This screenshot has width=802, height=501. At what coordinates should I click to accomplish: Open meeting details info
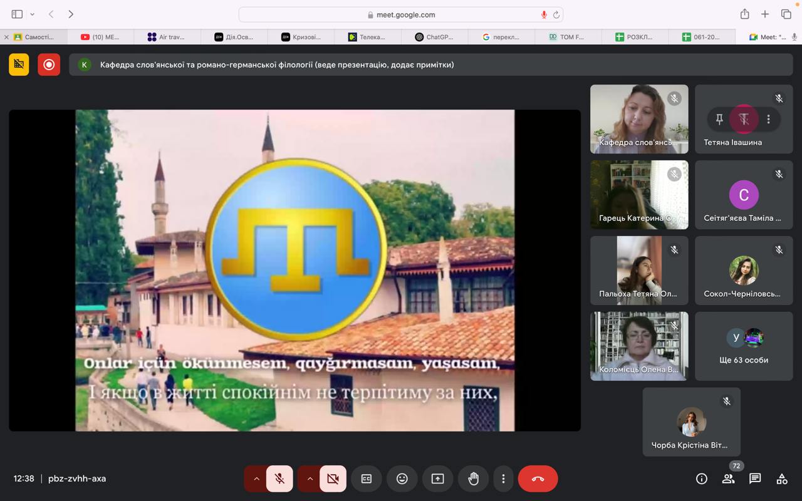702,478
